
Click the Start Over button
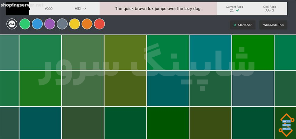243,25
